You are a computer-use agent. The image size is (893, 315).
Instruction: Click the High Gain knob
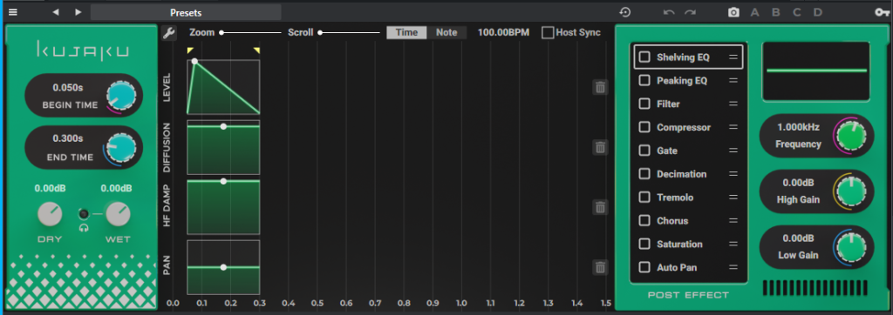tap(851, 191)
